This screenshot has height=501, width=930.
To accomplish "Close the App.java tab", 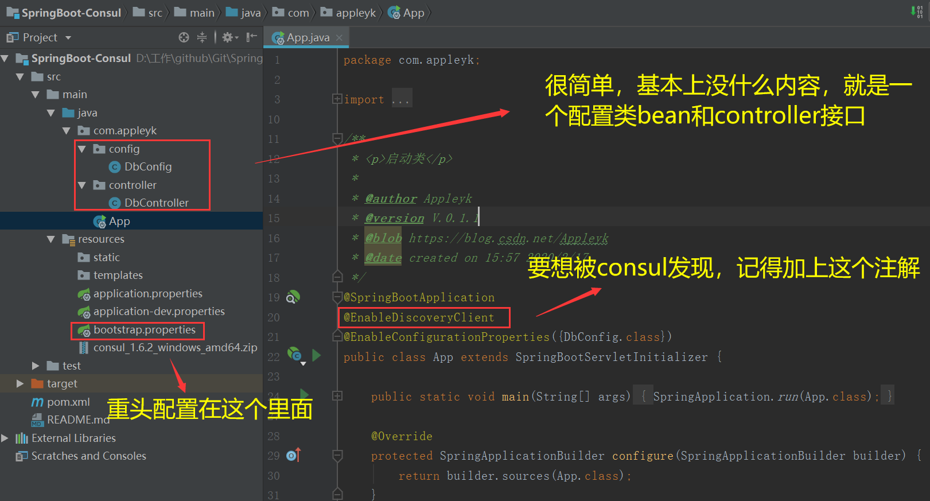I will (x=339, y=38).
